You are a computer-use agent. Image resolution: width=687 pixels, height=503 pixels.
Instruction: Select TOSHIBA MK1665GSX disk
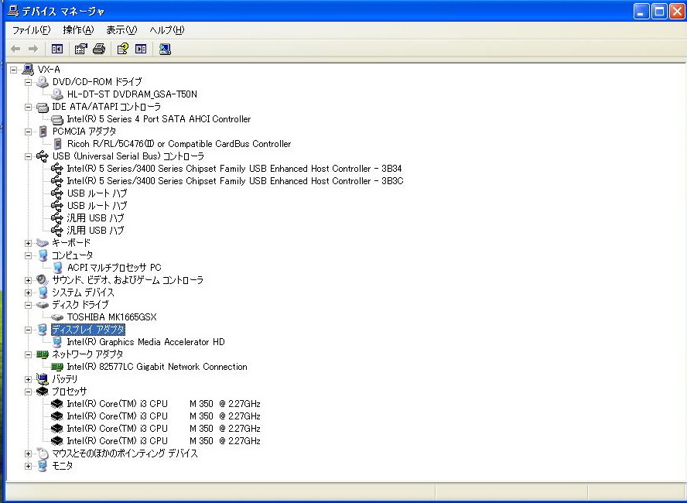[x=111, y=317]
